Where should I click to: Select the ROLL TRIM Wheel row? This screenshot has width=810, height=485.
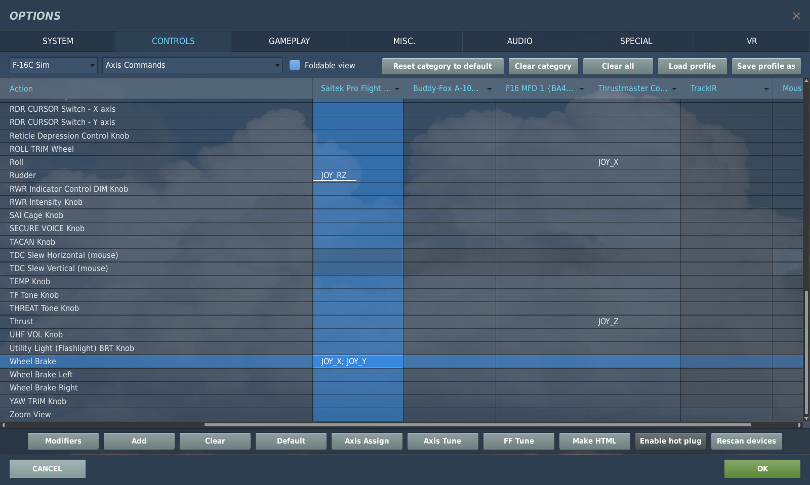pos(401,149)
